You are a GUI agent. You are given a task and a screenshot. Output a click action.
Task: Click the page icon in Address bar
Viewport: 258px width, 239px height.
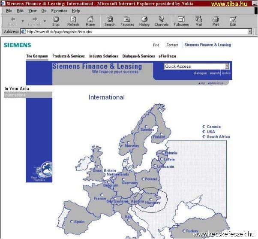24,31
